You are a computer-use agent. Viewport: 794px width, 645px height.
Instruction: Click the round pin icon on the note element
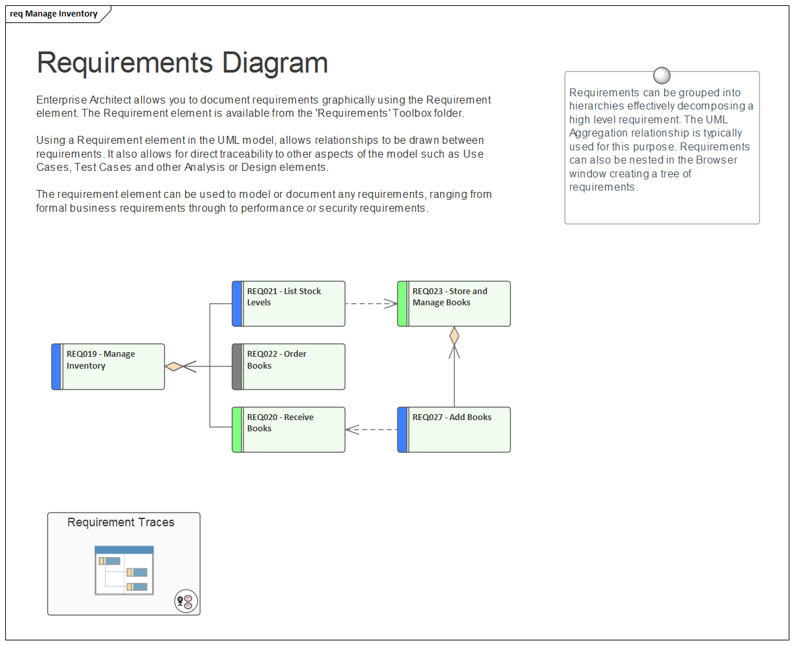click(662, 75)
